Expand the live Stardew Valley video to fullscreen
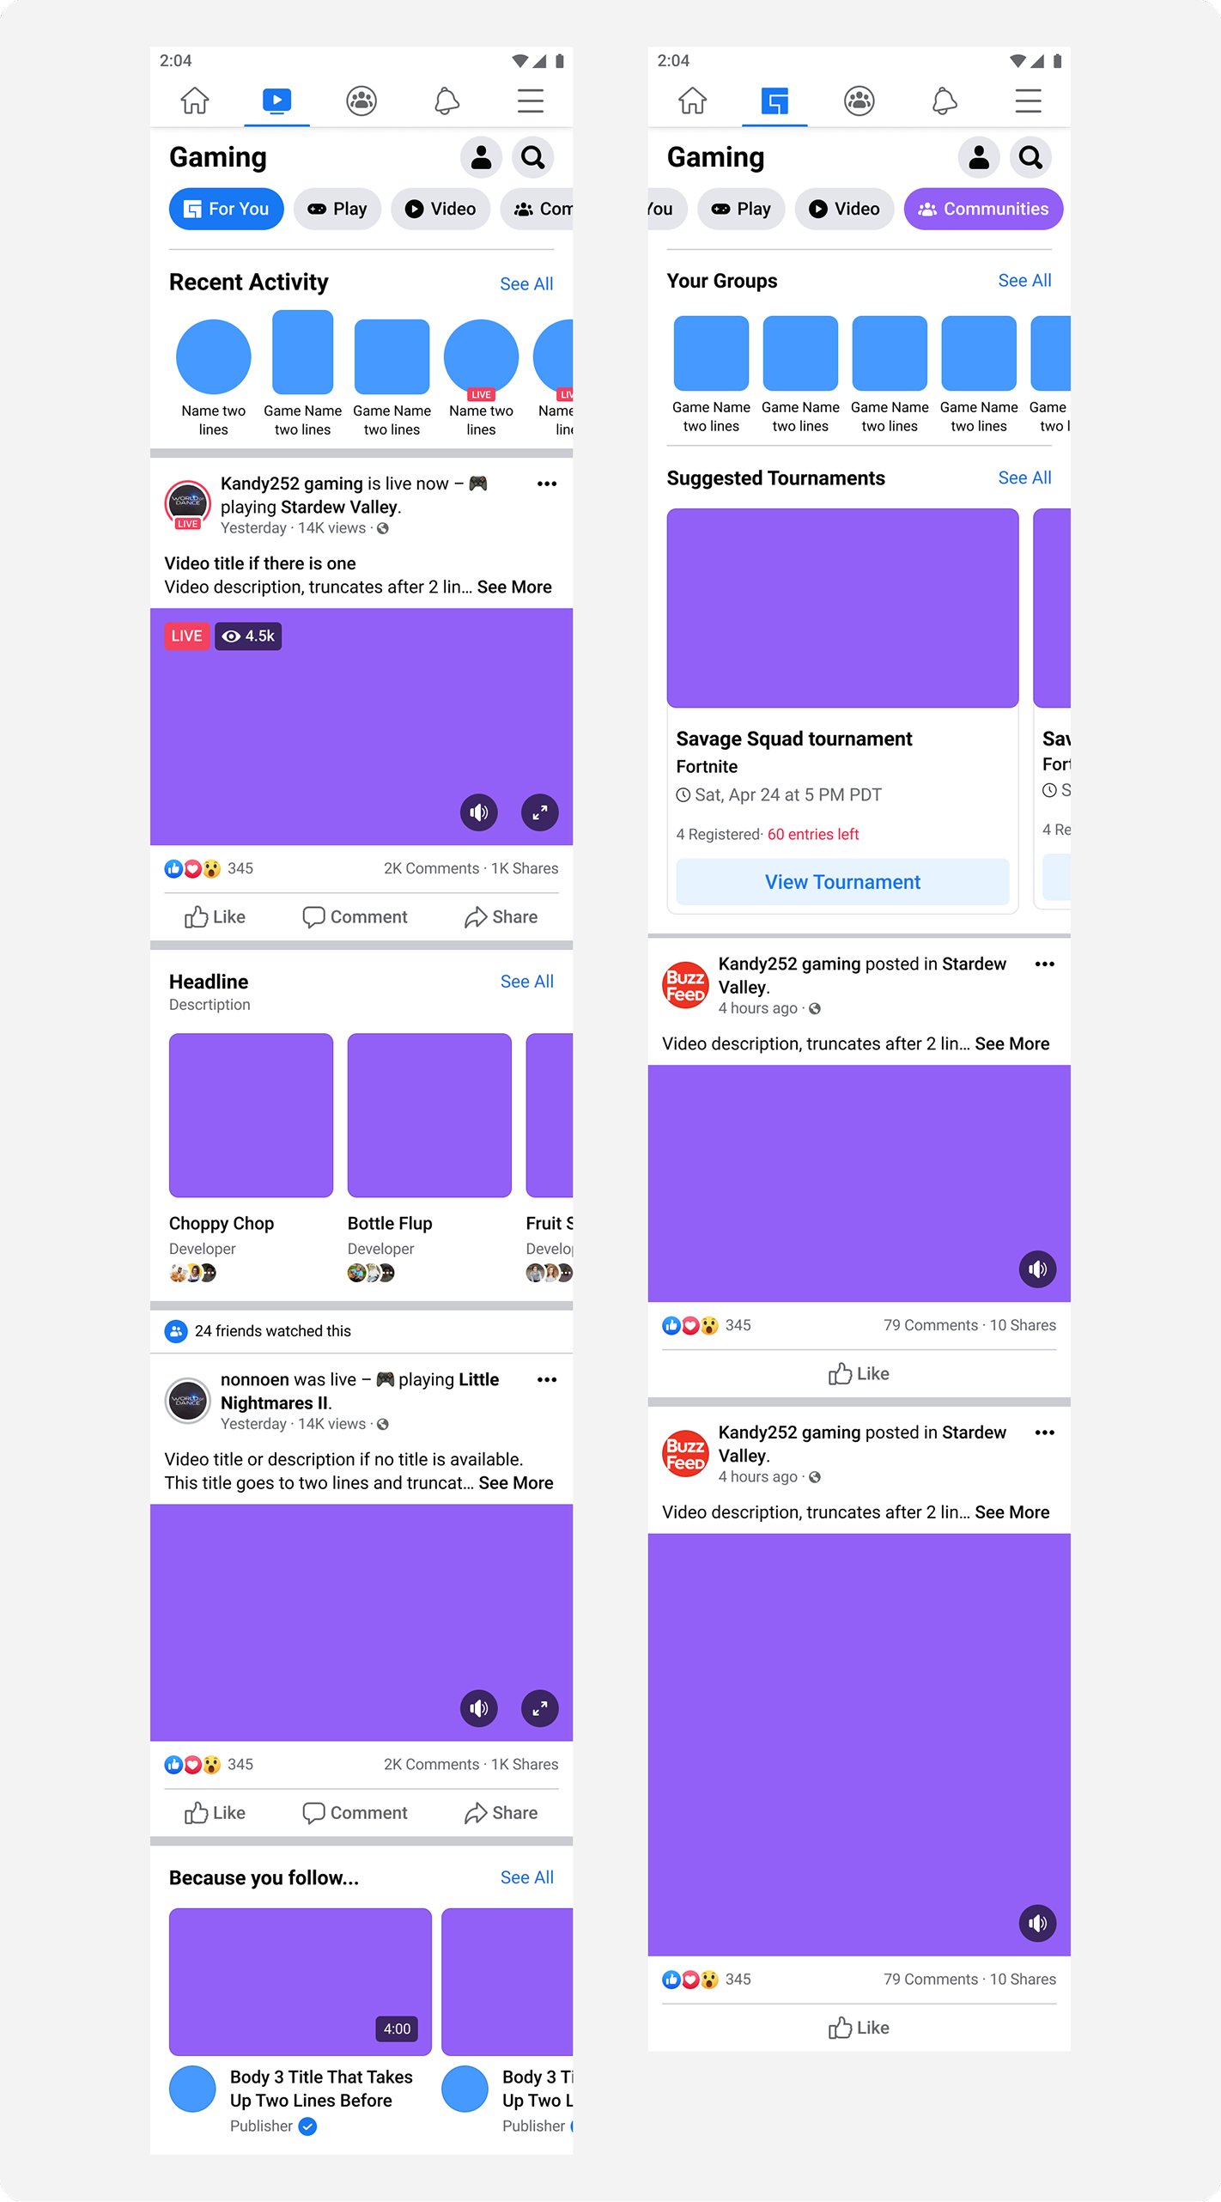 click(x=540, y=812)
